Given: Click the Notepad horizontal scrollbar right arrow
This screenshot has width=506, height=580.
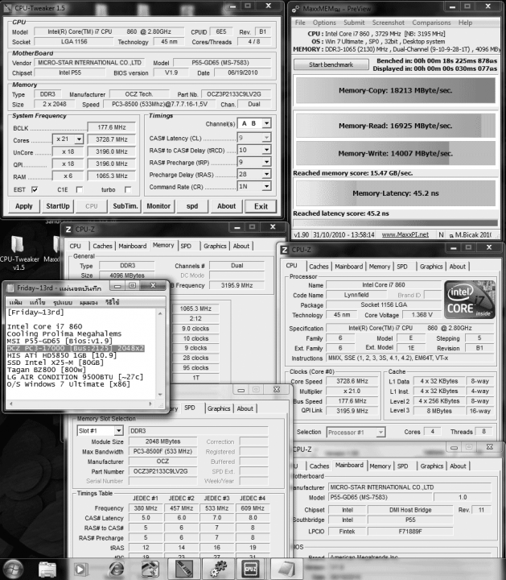Looking at the screenshot, I should [x=150, y=404].
